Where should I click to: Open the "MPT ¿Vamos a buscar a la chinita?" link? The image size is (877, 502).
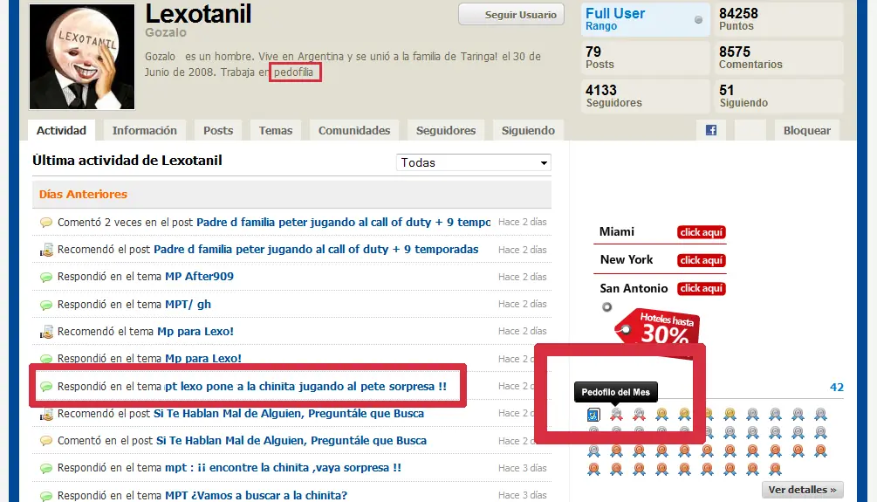point(257,495)
